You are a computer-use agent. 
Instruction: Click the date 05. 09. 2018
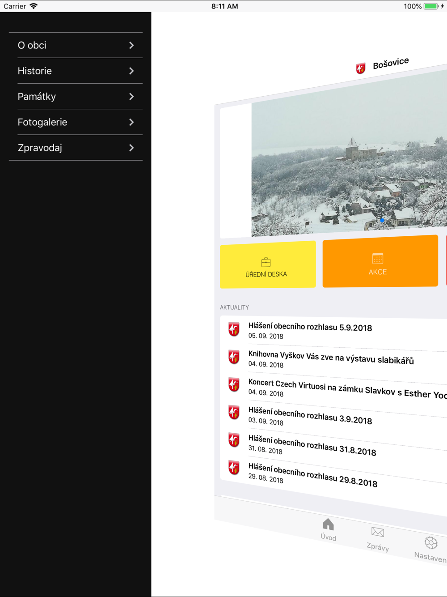[x=266, y=336]
